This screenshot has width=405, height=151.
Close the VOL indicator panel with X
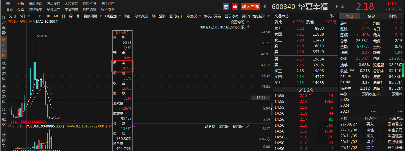click(248, 126)
